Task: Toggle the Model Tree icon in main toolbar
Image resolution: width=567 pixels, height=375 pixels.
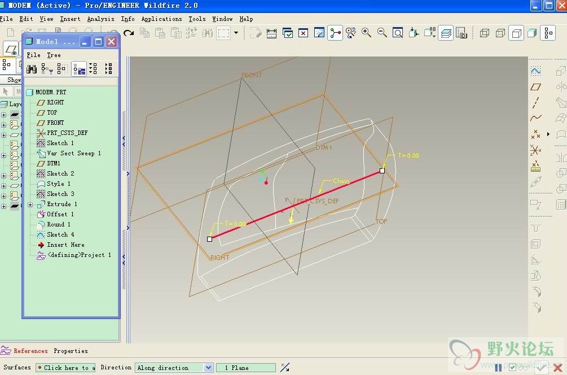Action: click(x=548, y=33)
